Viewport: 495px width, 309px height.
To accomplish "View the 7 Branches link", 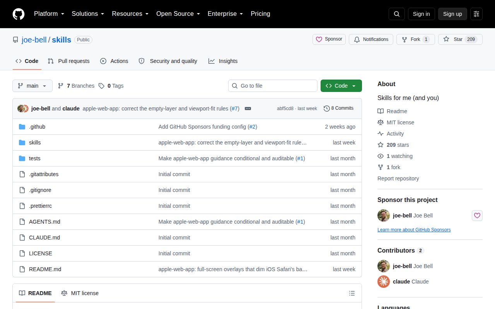I will point(76,86).
